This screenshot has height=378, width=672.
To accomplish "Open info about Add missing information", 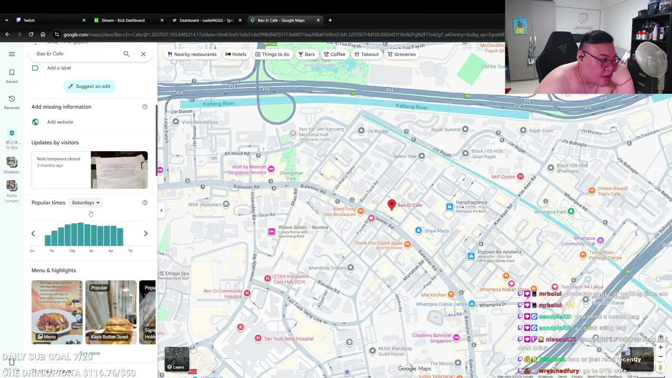I will pos(145,107).
